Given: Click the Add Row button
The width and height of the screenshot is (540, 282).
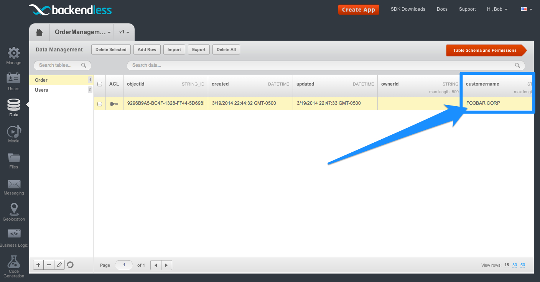Looking at the screenshot, I should (147, 49).
